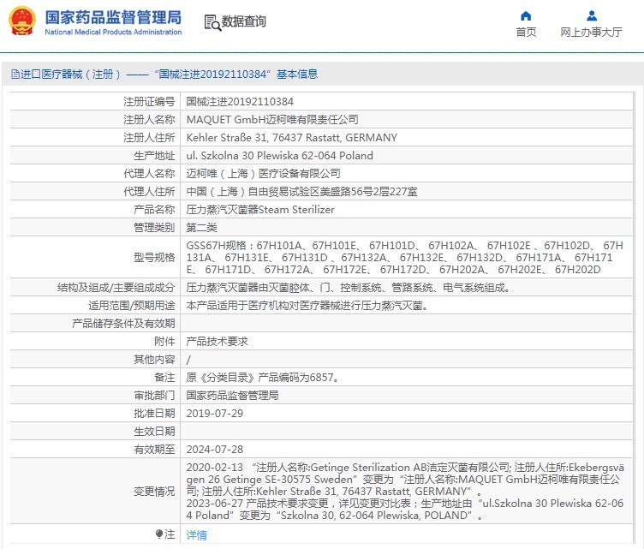Viewport: 644px width, 549px height.
Task: Click the 适用范围/预期用途 label
Action: [132, 306]
